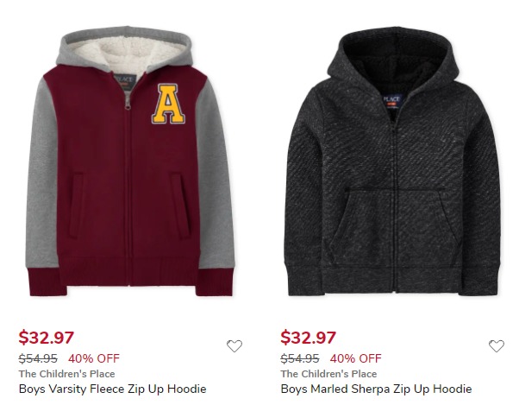Open the black marled sherpa hoodie image
The height and width of the screenshot is (405, 519).
click(392, 161)
